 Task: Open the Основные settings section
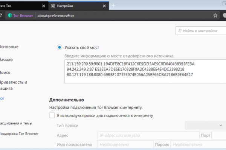tap(9, 47)
